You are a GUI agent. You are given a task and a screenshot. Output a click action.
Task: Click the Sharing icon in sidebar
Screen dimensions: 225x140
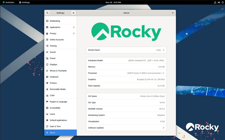(47, 46)
